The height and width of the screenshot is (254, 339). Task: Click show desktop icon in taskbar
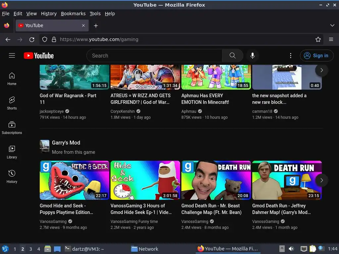coord(57,249)
